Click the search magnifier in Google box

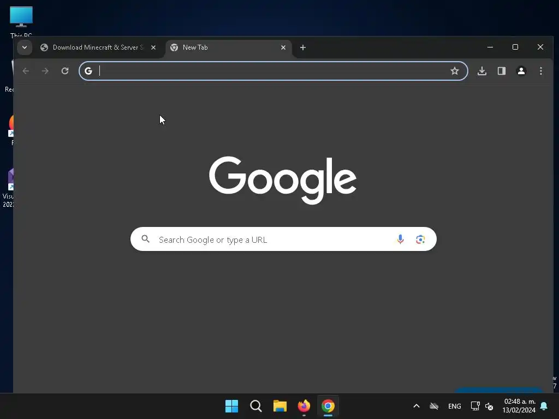145,239
